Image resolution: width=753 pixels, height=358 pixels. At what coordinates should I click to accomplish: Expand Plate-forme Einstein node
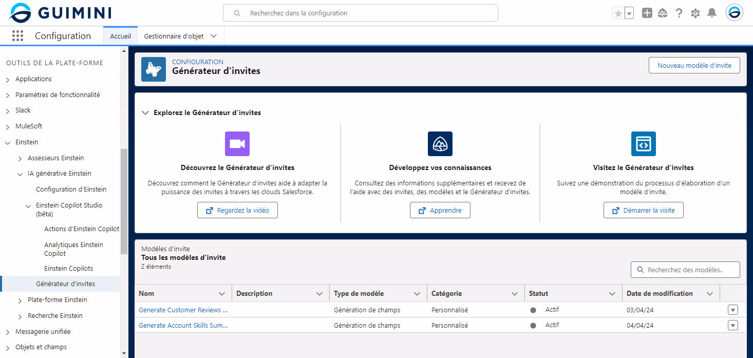20,300
